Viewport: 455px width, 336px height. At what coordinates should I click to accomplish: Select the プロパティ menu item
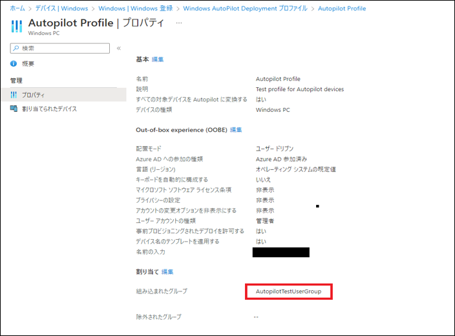[33, 95]
